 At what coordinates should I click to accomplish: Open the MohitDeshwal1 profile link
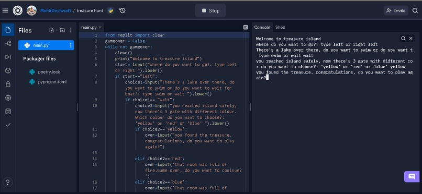coord(55,11)
